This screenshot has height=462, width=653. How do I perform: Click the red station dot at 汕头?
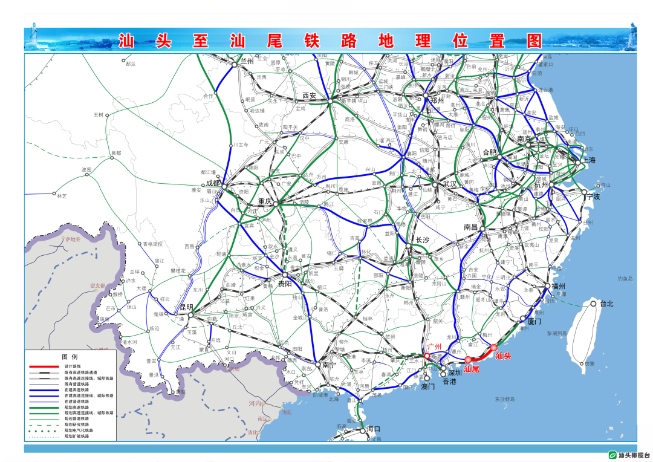point(493,348)
